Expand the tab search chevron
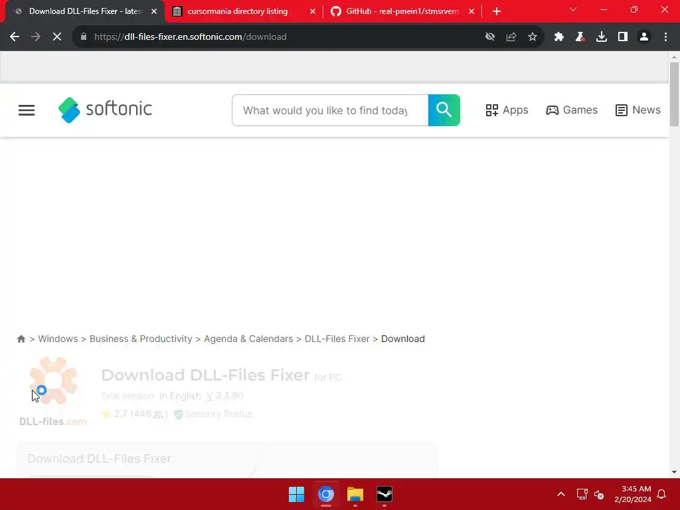The height and width of the screenshot is (510, 680). pos(573,9)
